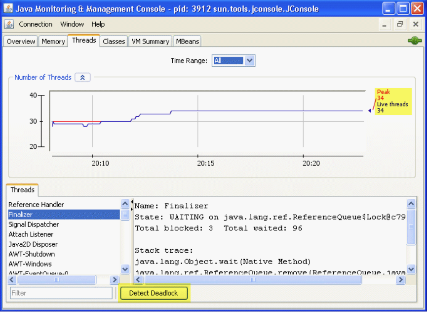Click the thread Filter text field
The width and height of the screenshot is (427, 312).
(x=61, y=293)
